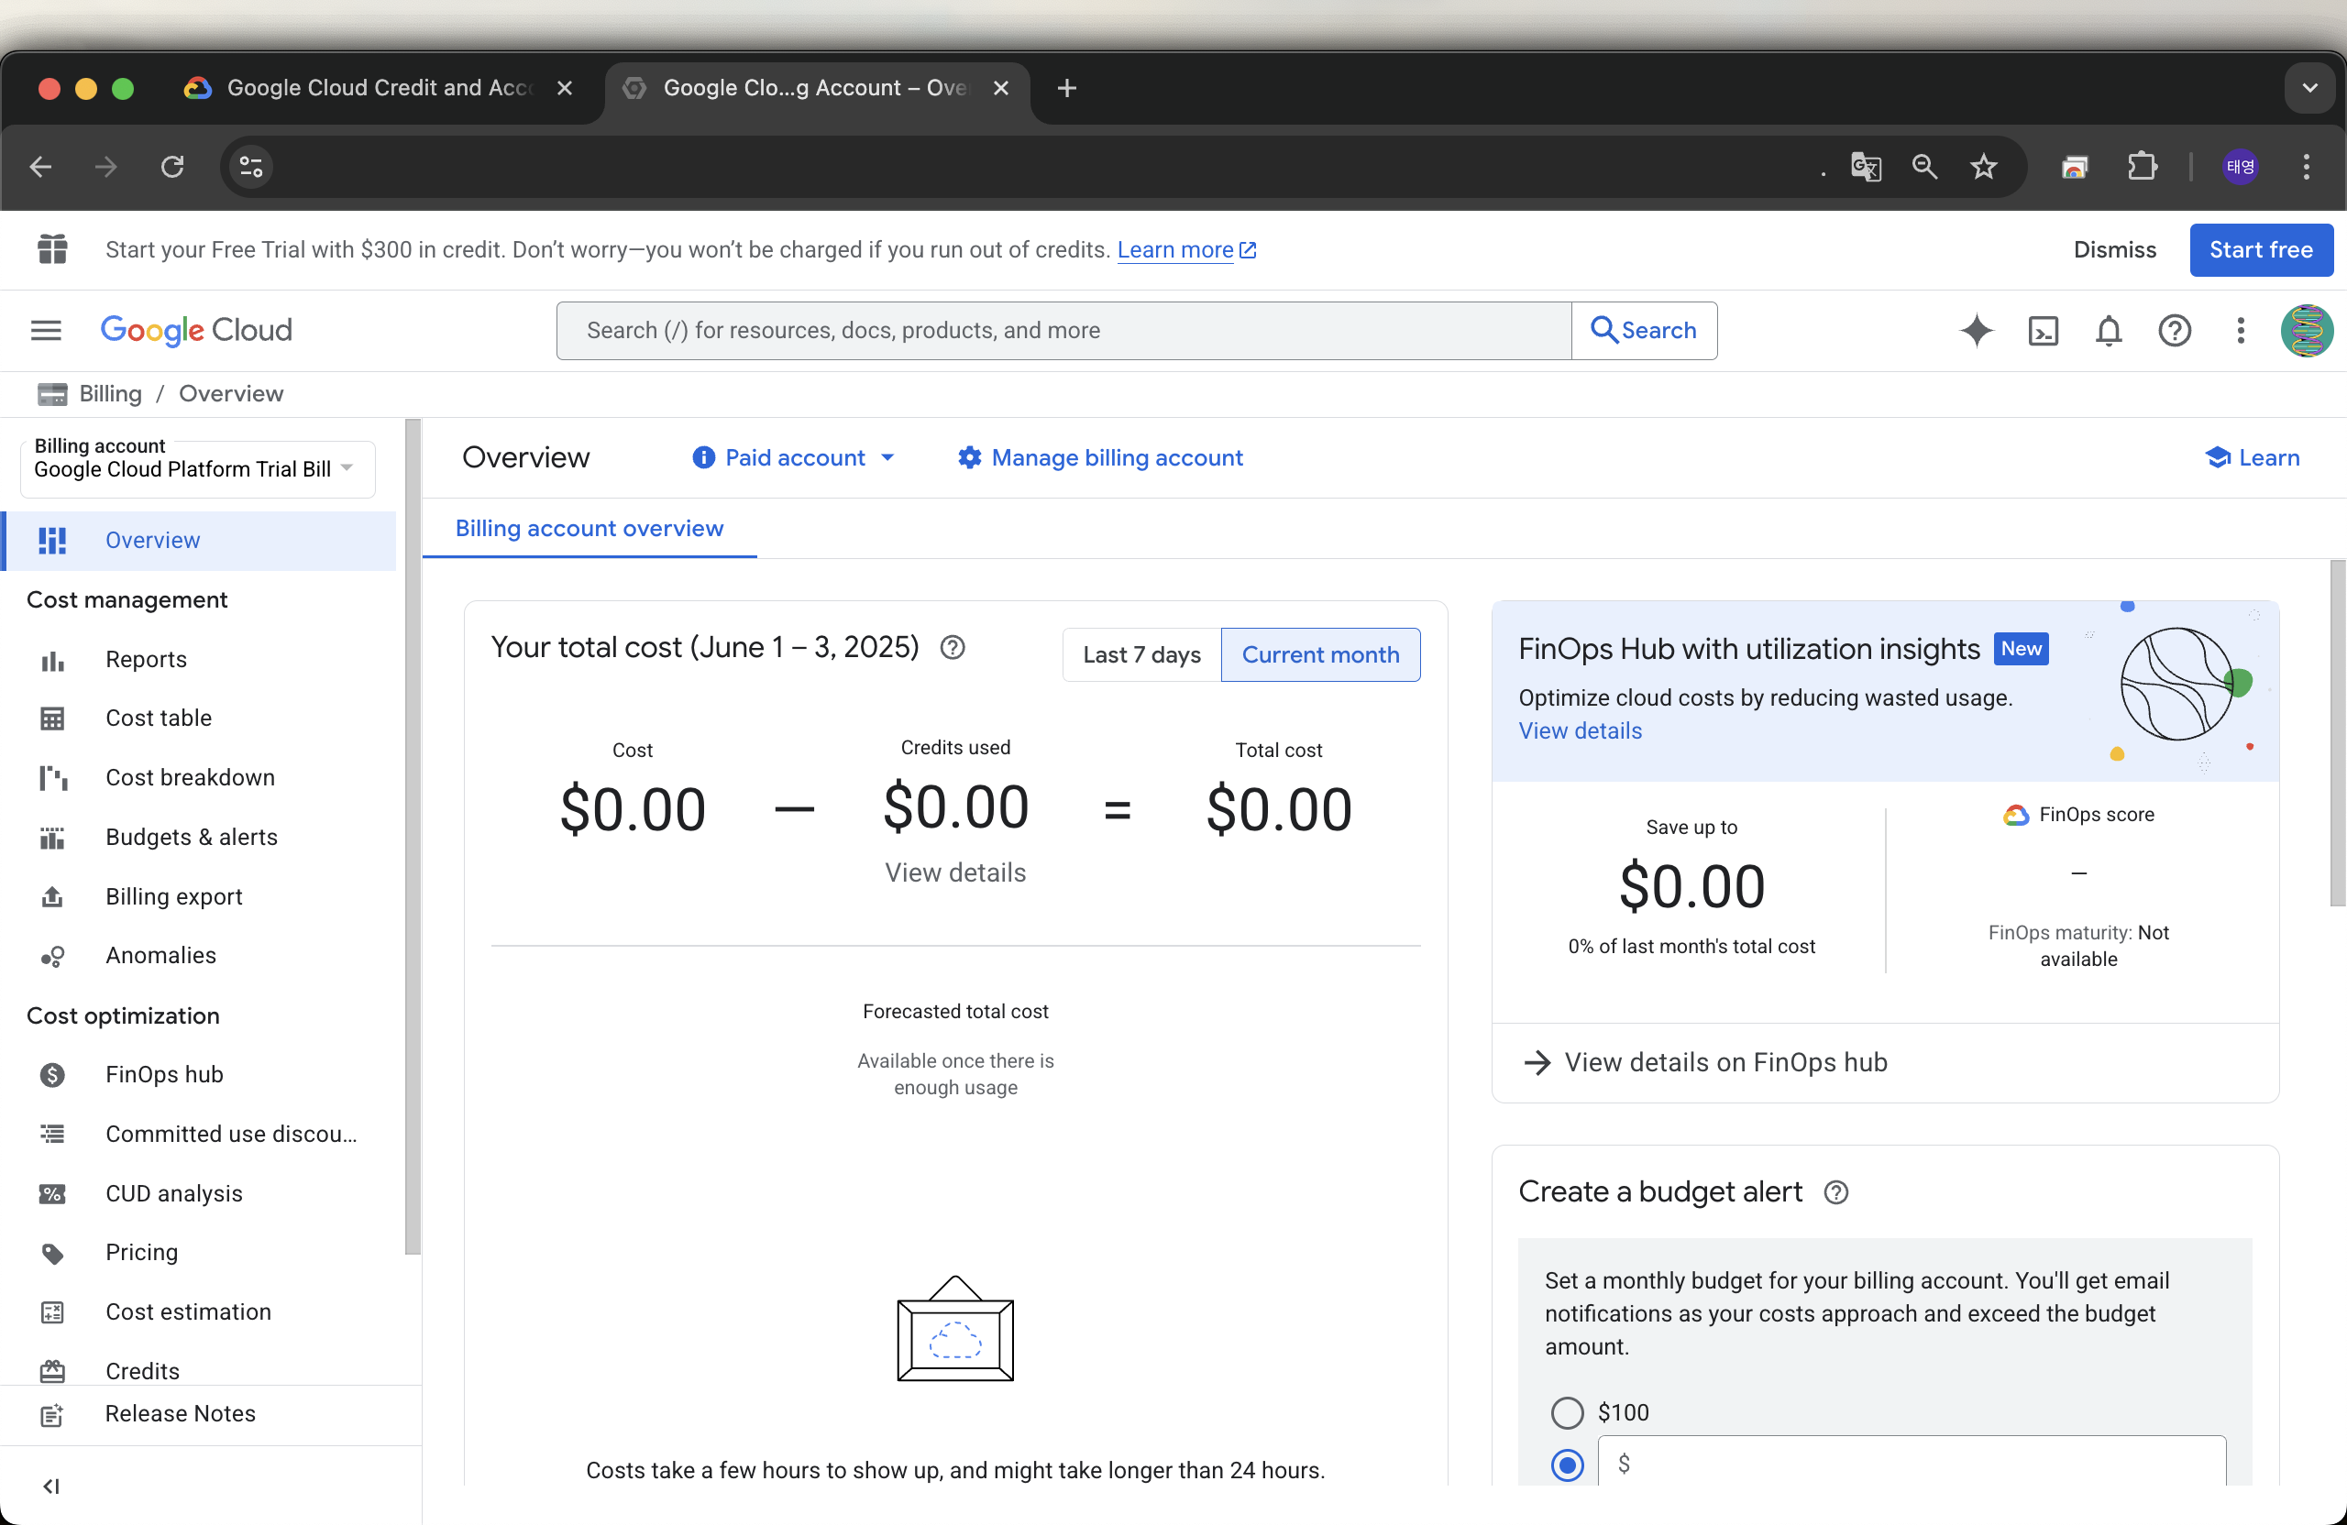Click the sidebar vertical scrollbar
The width and height of the screenshot is (2347, 1525).
coord(413,836)
